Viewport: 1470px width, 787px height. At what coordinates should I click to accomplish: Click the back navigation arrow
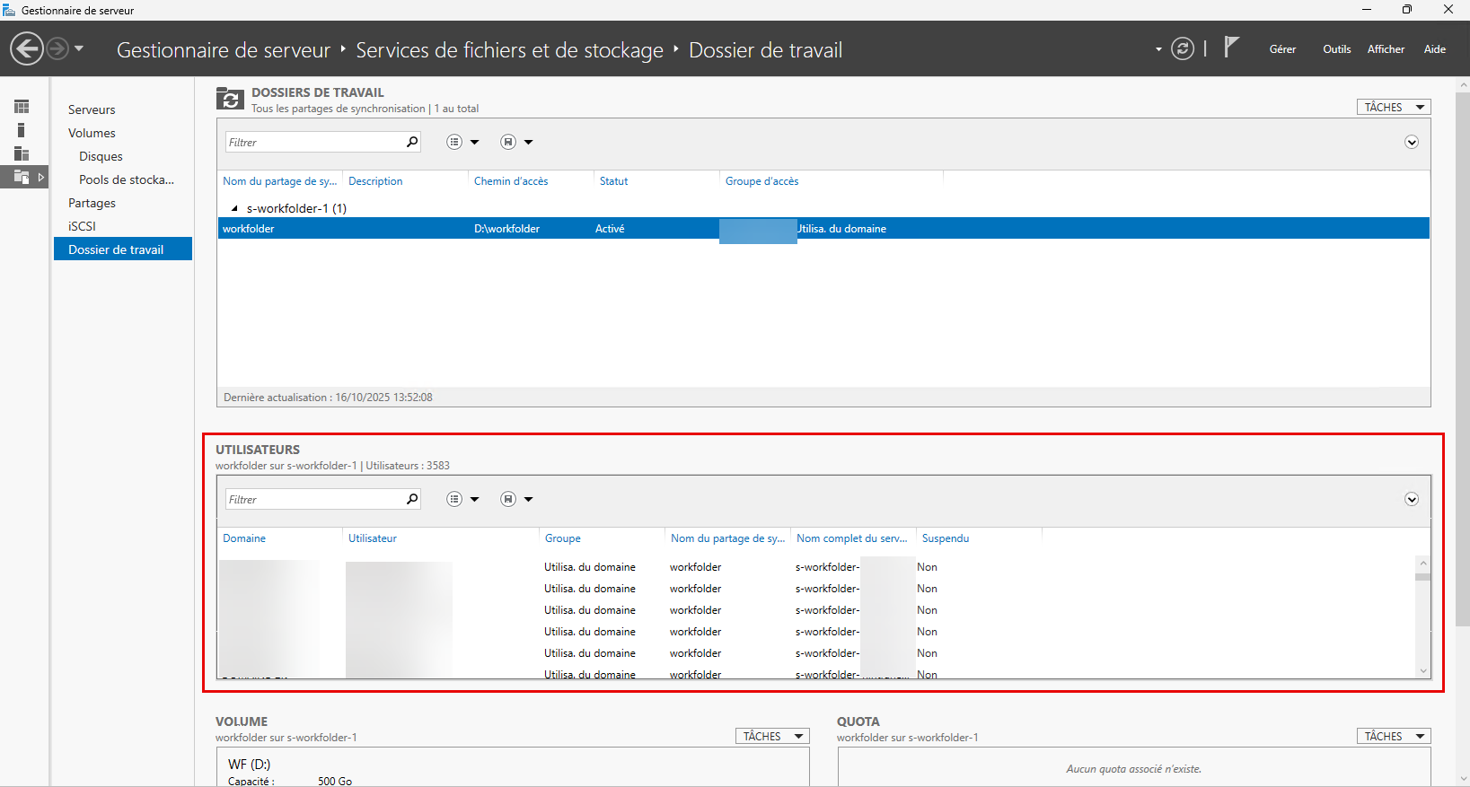(x=27, y=48)
